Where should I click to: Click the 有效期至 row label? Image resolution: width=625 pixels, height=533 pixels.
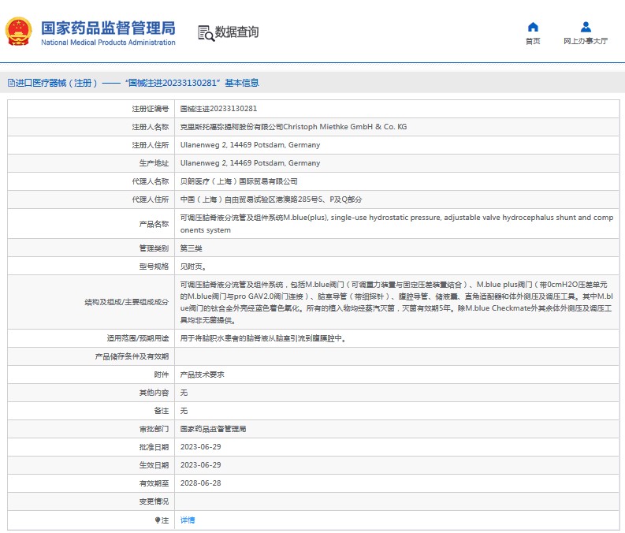pyautogui.click(x=154, y=483)
